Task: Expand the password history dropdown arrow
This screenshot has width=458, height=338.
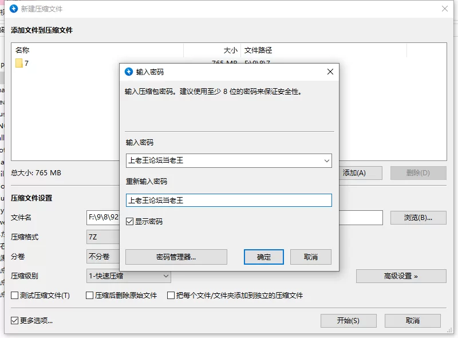Action: click(326, 160)
